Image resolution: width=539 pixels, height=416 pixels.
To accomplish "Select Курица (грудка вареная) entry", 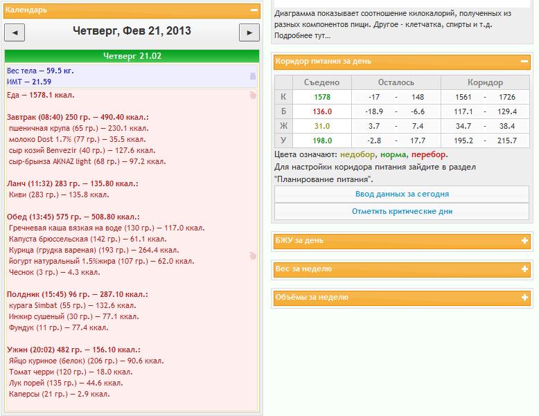I will (x=94, y=250).
